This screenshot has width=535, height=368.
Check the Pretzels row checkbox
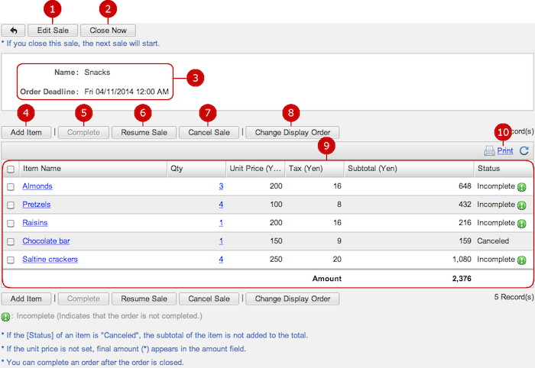pyautogui.click(x=11, y=205)
